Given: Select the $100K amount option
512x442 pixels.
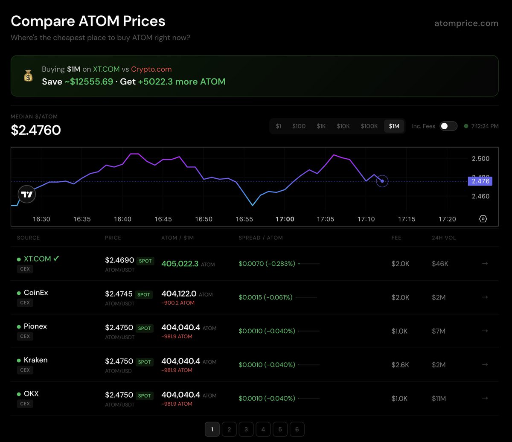Looking at the screenshot, I should pos(369,126).
